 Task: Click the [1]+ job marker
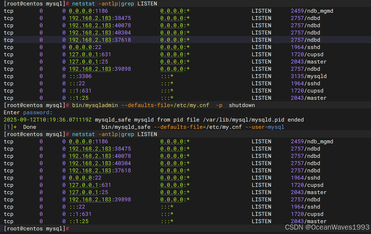10,127
